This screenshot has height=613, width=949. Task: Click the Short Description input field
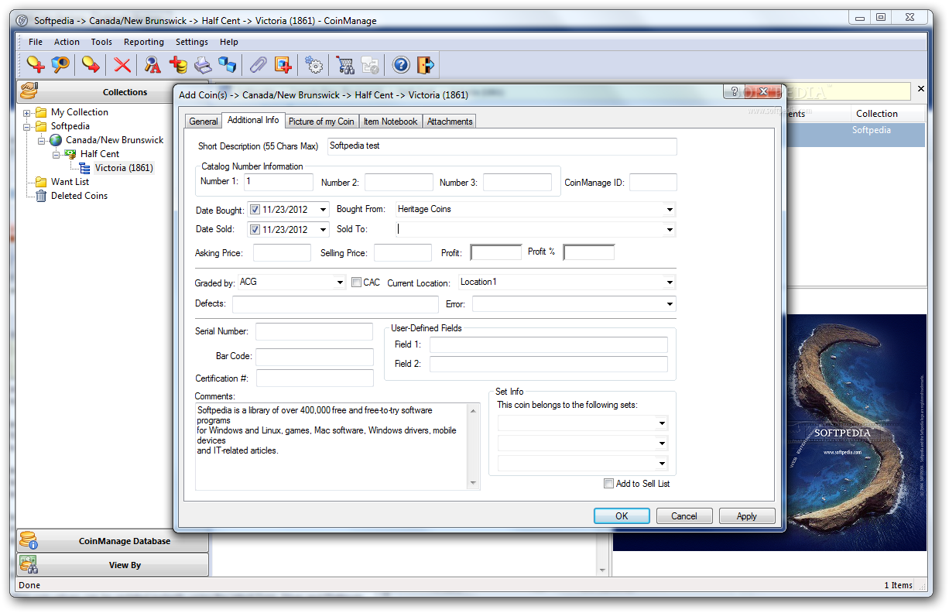click(x=502, y=146)
